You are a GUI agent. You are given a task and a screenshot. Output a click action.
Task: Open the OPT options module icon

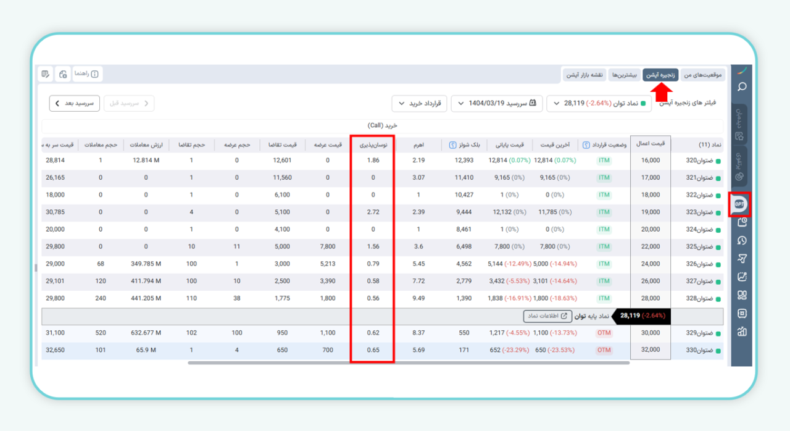point(741,204)
